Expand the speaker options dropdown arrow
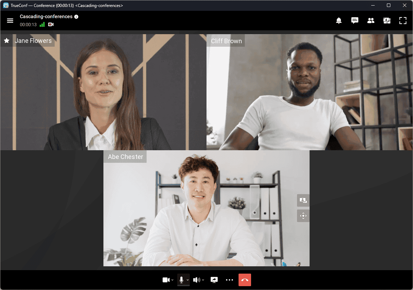Image resolution: width=413 pixels, height=290 pixels. [203, 280]
